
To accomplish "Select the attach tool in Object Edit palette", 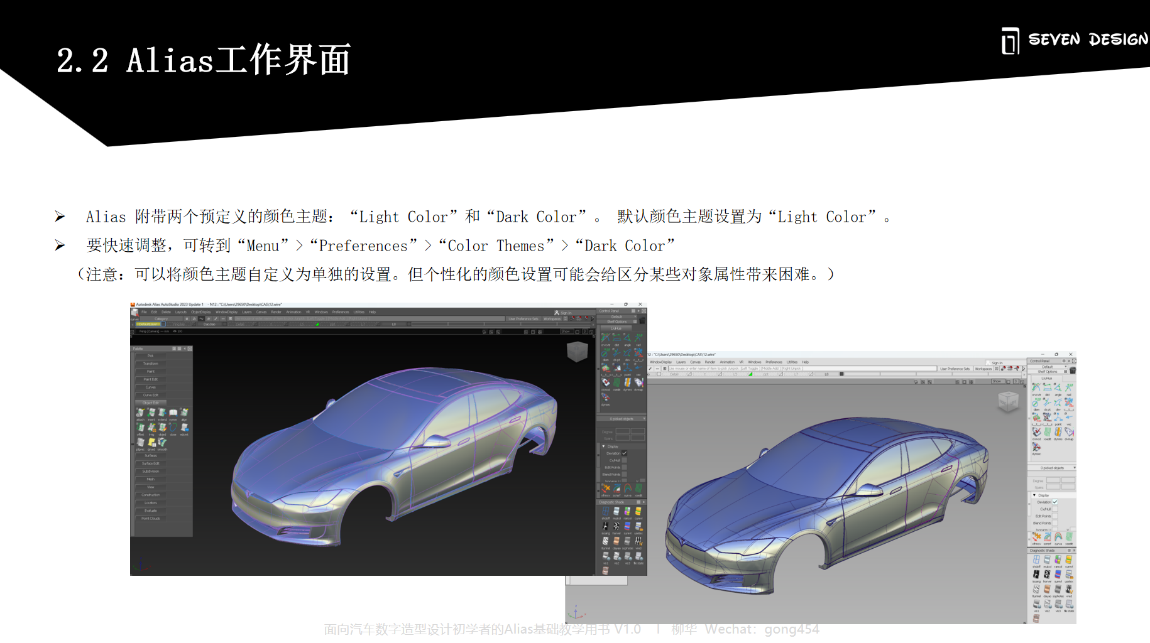I will 140,414.
